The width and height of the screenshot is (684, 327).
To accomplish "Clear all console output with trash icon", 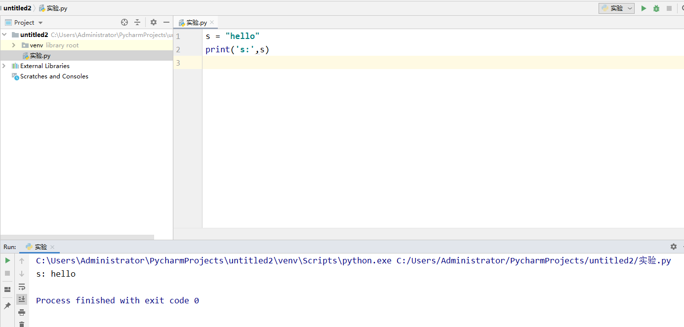I will tap(22, 324).
